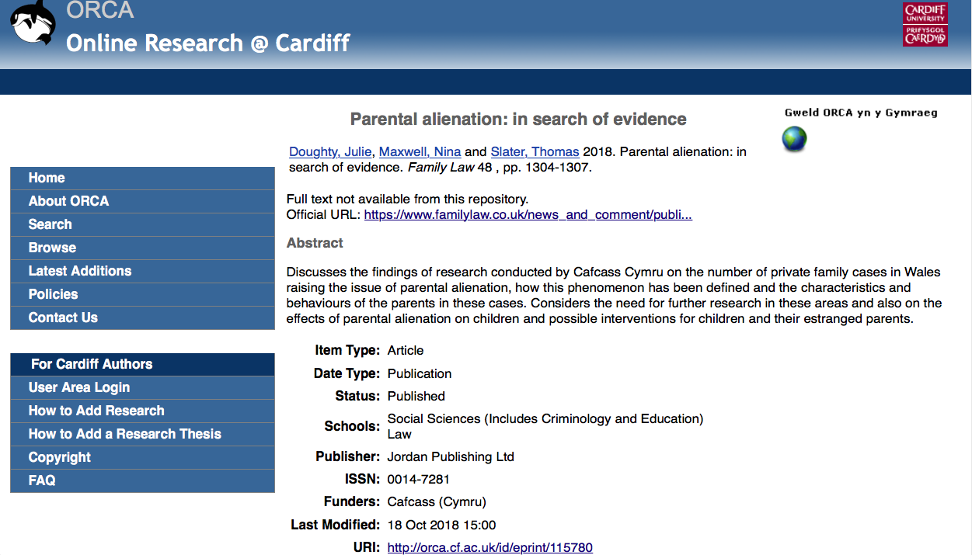
Task: Open the Policies sidebar link
Action: (x=53, y=294)
